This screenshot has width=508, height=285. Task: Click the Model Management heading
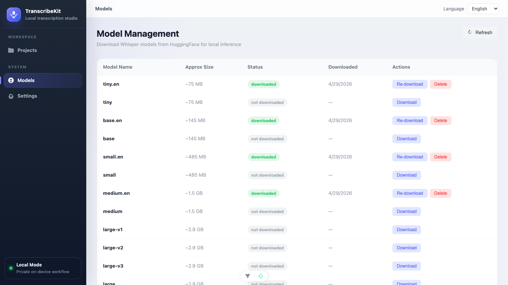tap(138, 34)
